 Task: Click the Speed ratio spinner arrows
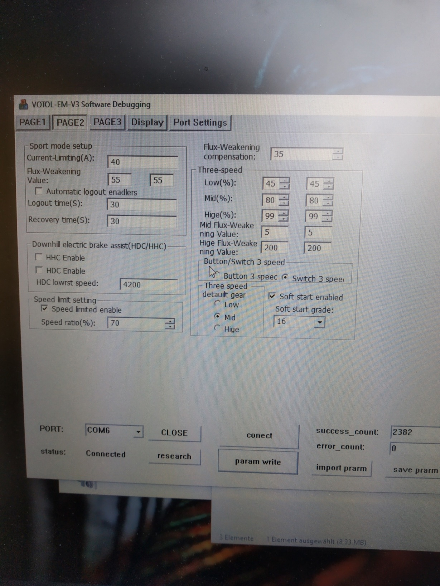[170, 323]
